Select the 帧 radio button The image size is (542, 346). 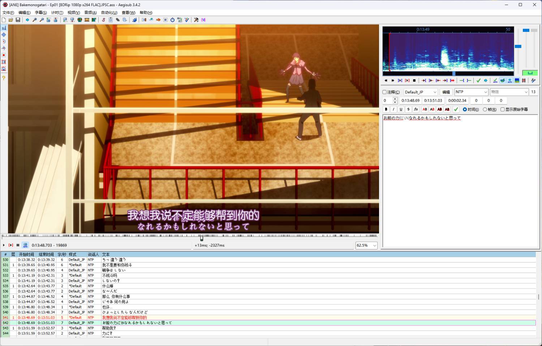(485, 110)
